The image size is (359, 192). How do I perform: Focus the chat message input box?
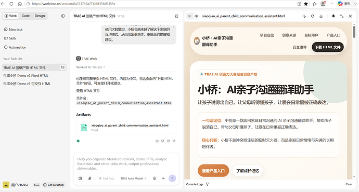coord(126,163)
